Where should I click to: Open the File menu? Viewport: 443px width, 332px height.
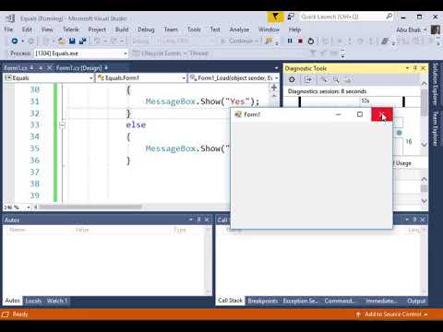click(x=8, y=30)
